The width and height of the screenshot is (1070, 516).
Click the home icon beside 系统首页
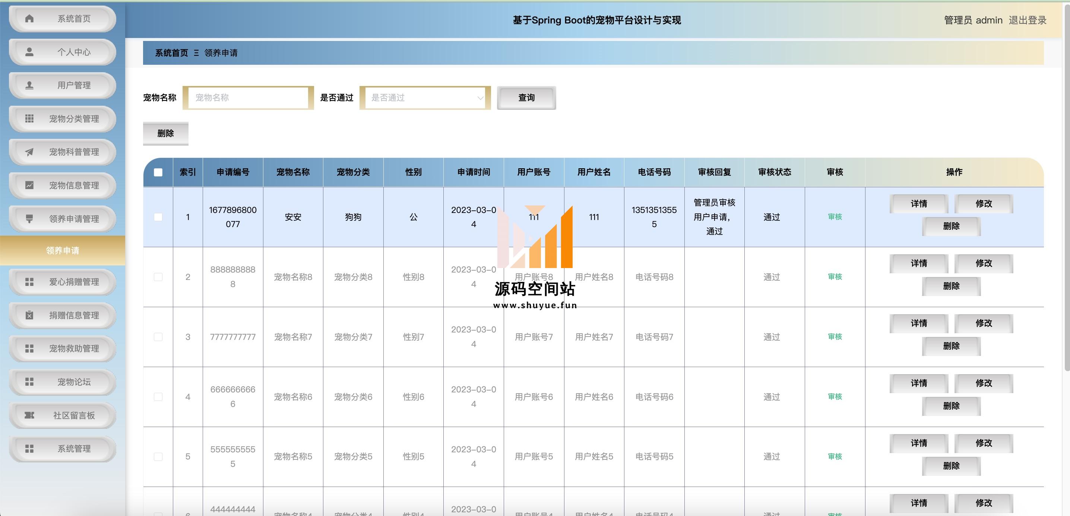(29, 19)
